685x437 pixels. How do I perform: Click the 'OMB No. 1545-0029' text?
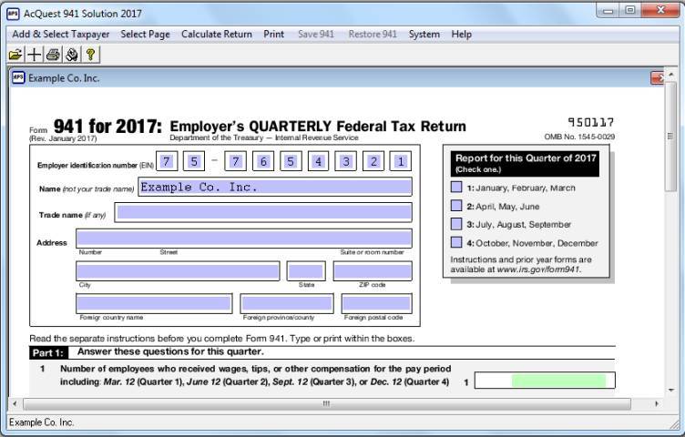pyautogui.click(x=579, y=137)
